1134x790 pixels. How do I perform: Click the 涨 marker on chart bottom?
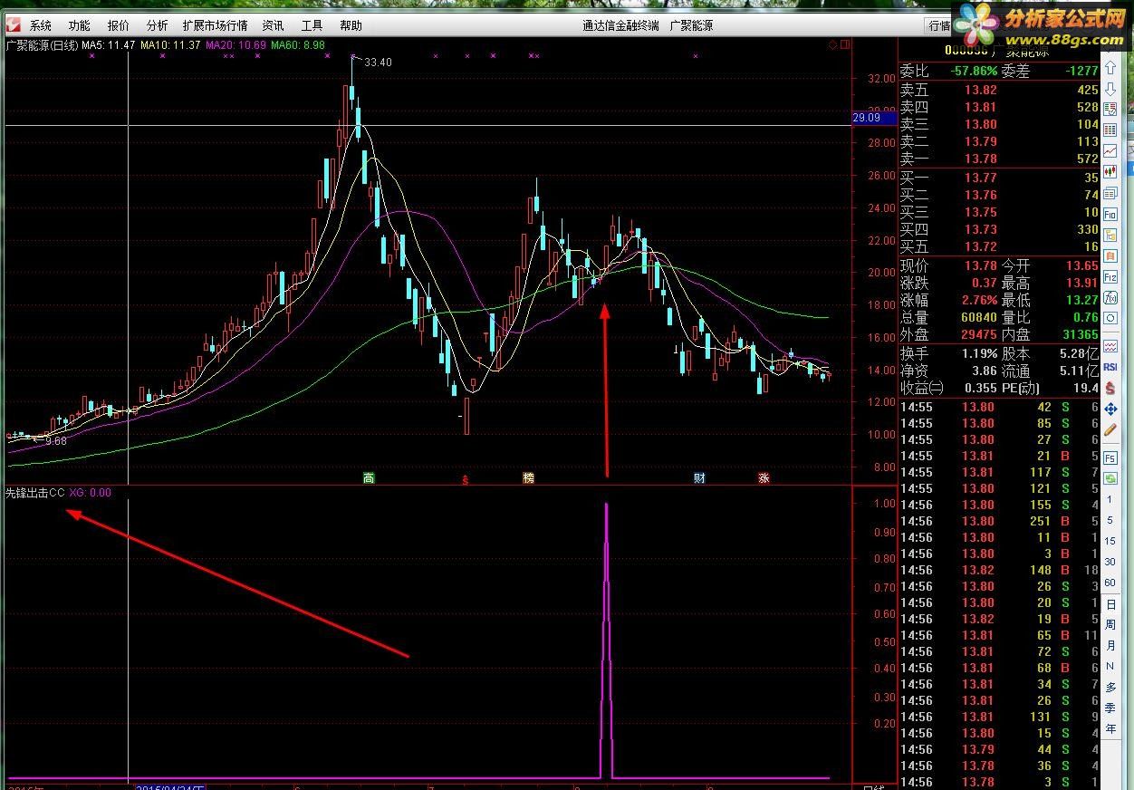coord(764,477)
